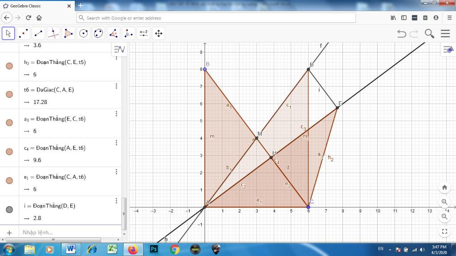
Task: Select the Move arrow tool
Action: click(x=8, y=33)
